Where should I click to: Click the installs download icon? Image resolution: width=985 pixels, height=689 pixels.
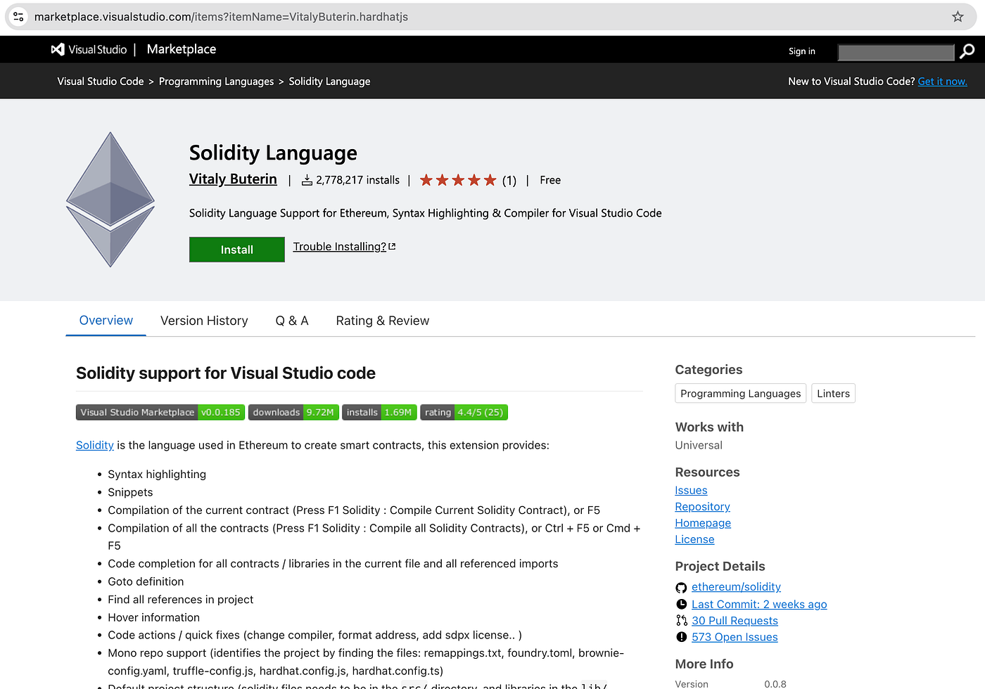click(307, 181)
